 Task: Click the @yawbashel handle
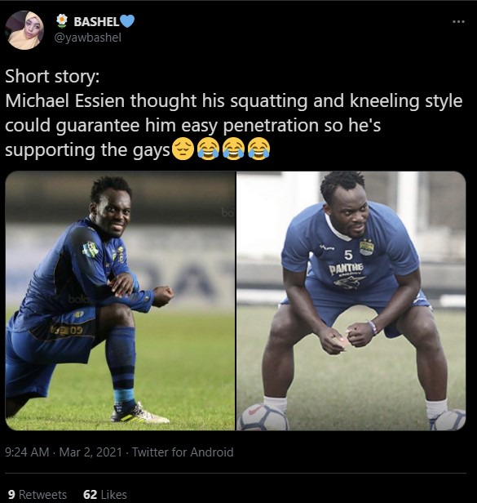click(x=88, y=38)
